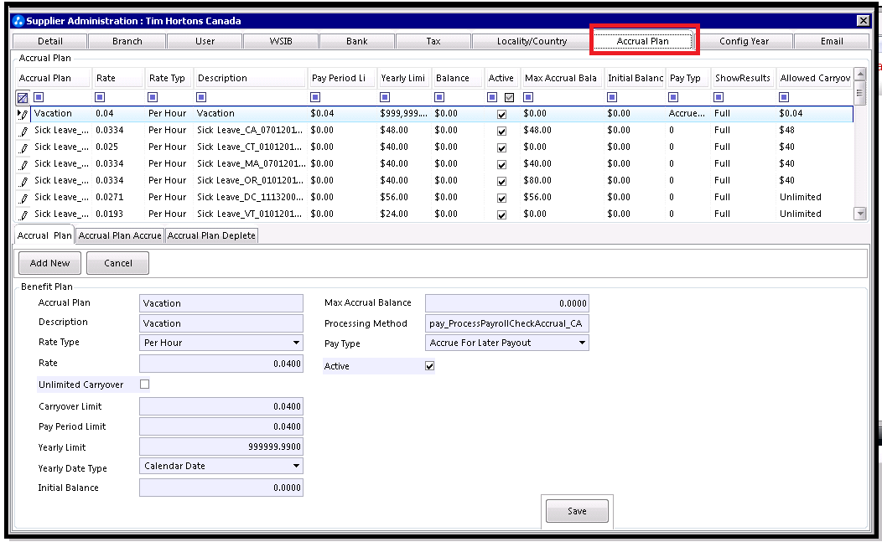Click the Processing Method field
The width and height of the screenshot is (882, 542).
(506, 323)
